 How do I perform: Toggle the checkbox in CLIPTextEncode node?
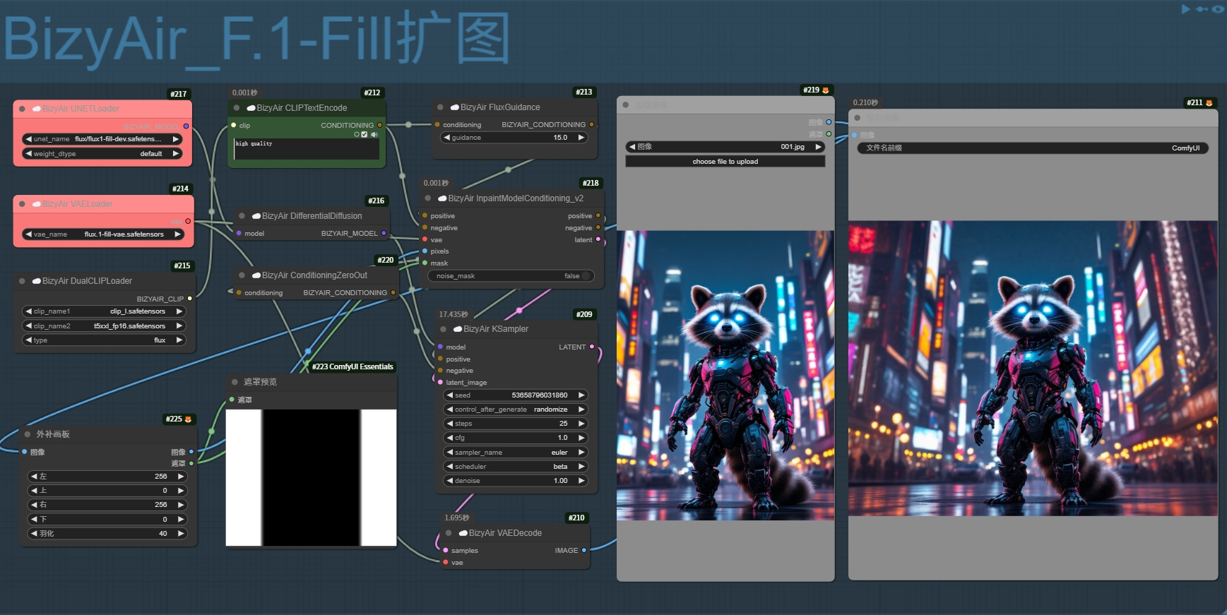coord(364,134)
